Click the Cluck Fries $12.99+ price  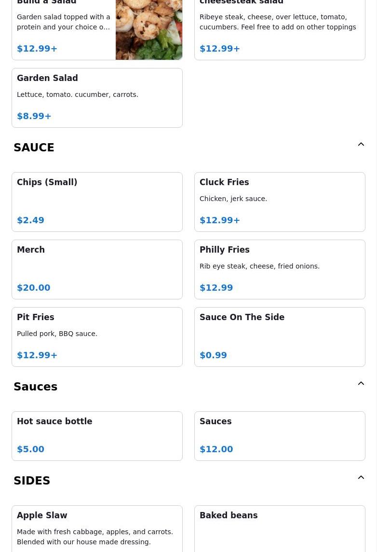point(220,220)
